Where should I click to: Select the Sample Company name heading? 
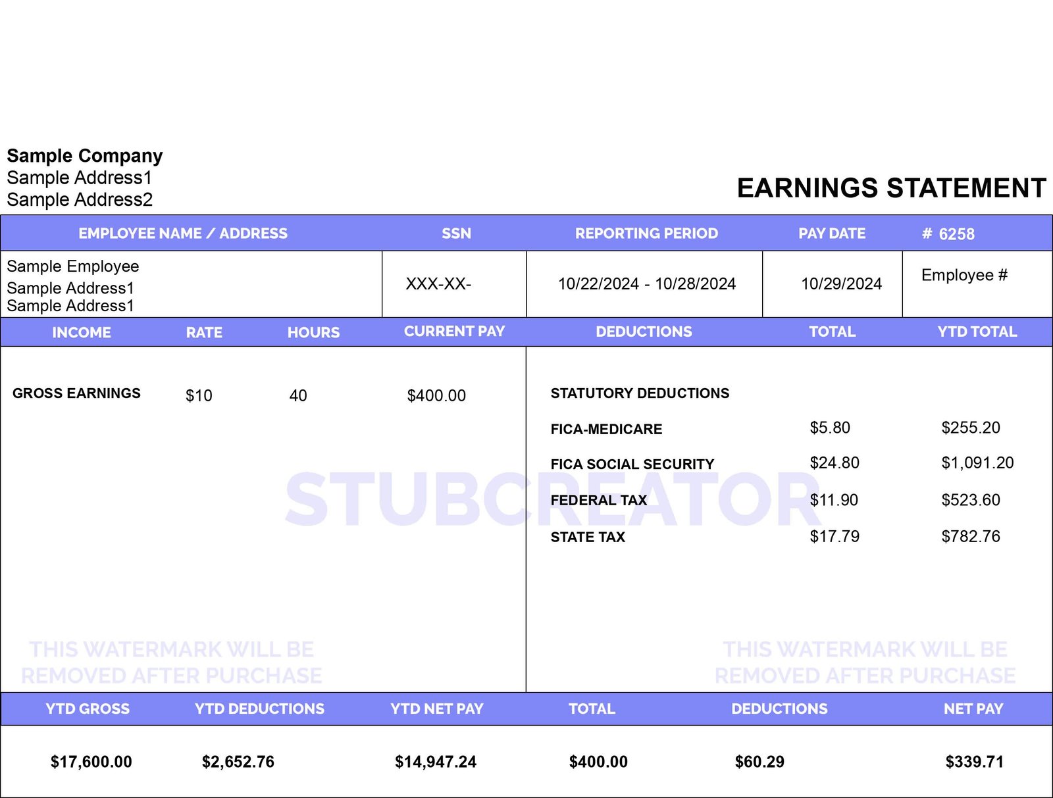coord(85,156)
